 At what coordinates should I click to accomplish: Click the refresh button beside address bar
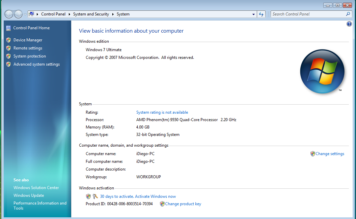(x=261, y=14)
